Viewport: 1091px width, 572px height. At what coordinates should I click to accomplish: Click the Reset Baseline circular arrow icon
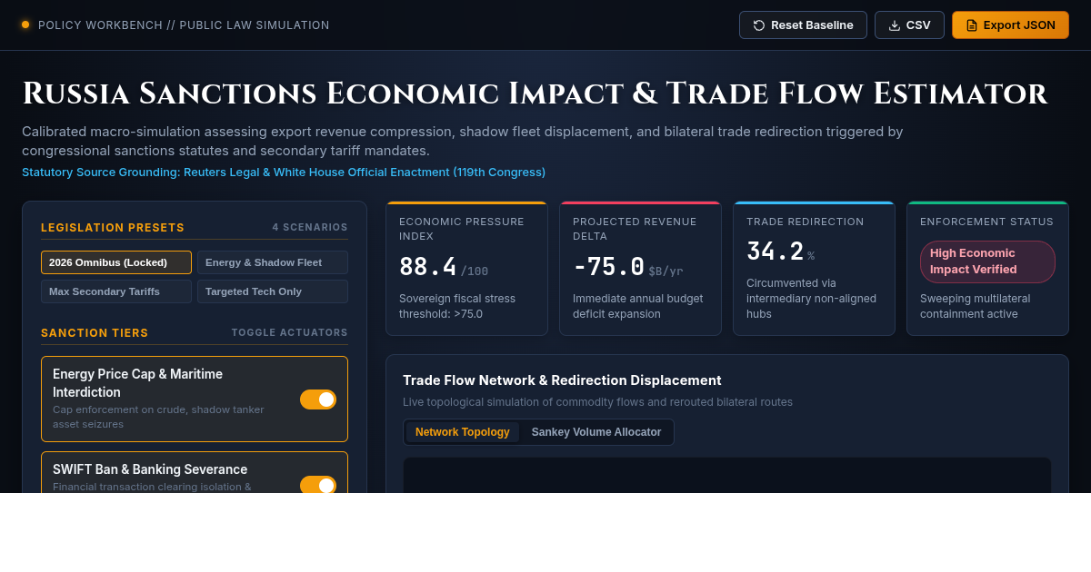(759, 25)
